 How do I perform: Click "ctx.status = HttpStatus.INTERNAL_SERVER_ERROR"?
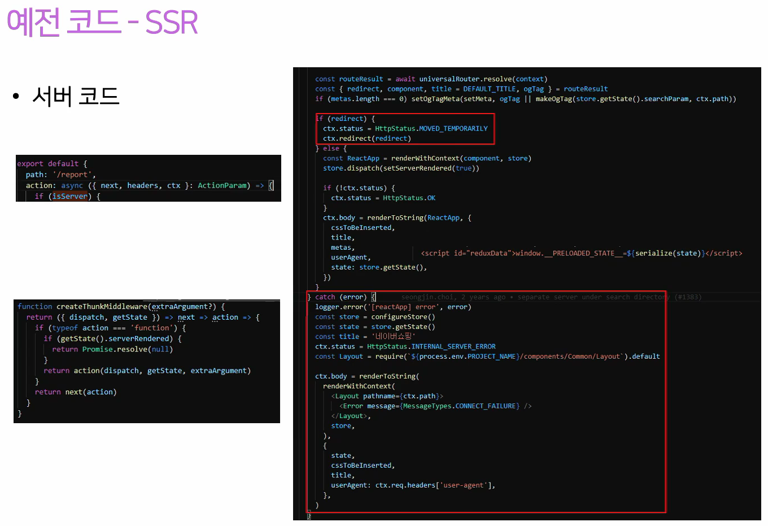pos(405,346)
